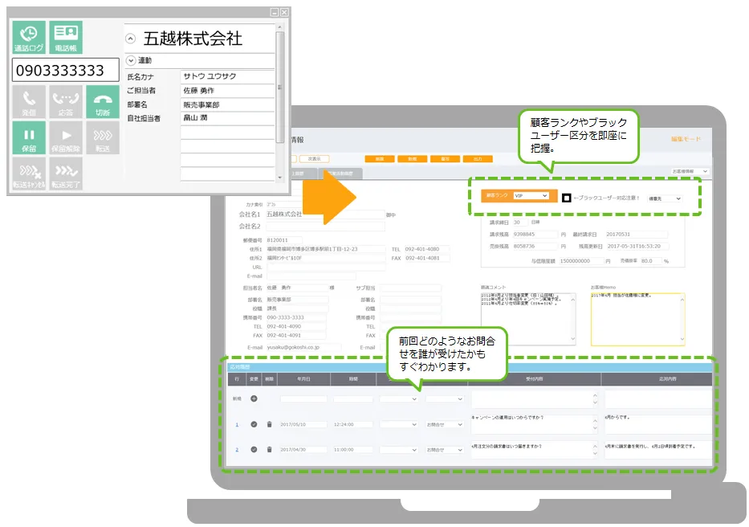
Task: Click the ご担当者 field 佐藤 勇作
Action: (x=227, y=91)
